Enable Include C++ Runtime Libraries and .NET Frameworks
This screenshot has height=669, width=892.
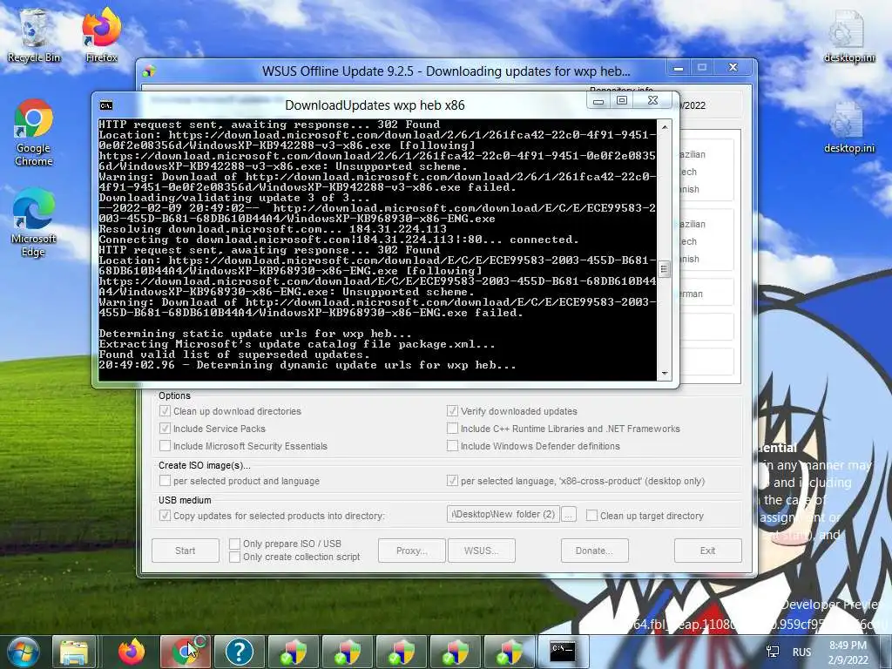click(452, 429)
